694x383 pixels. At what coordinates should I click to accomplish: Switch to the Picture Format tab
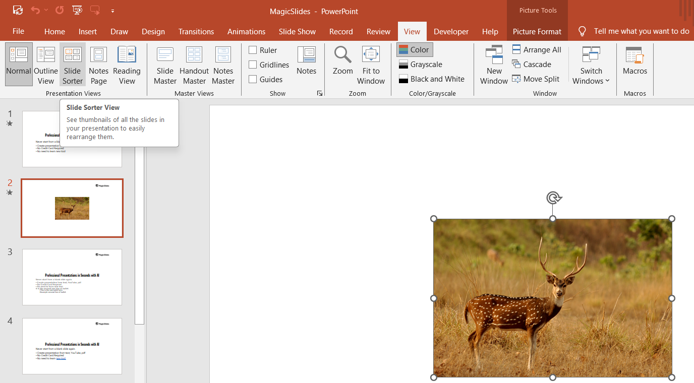[x=537, y=31]
